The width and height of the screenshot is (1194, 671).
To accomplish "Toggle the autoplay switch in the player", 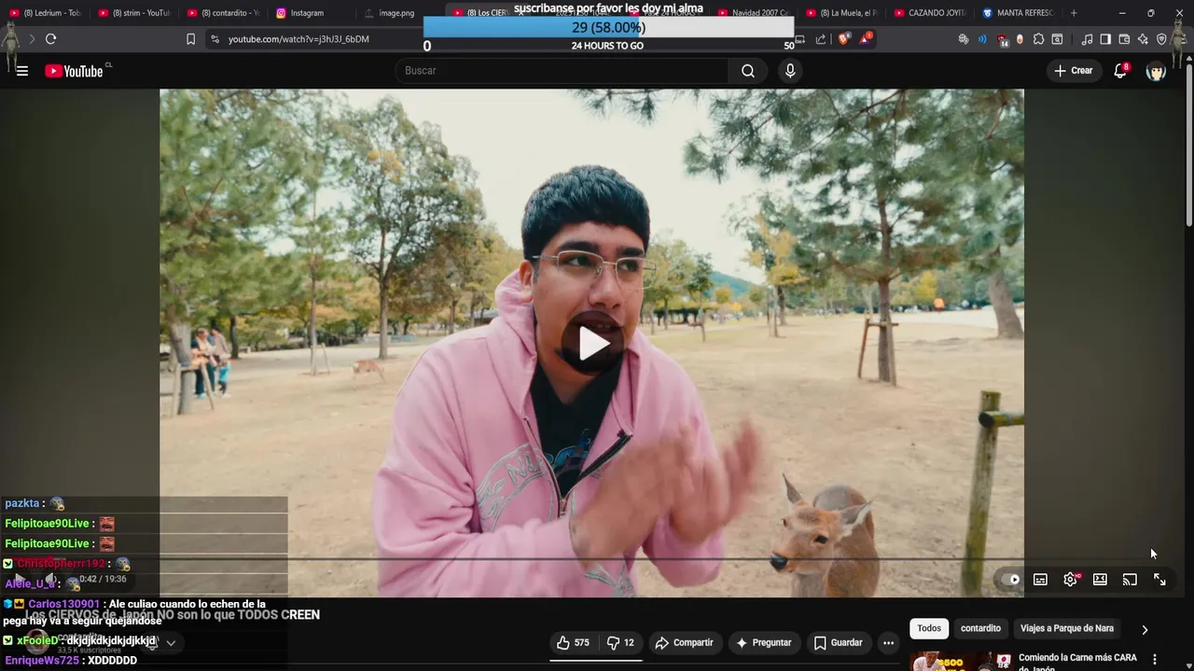I will pos(1010,580).
